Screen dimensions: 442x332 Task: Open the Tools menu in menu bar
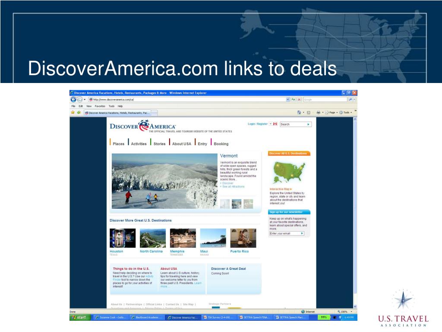tap(112, 106)
